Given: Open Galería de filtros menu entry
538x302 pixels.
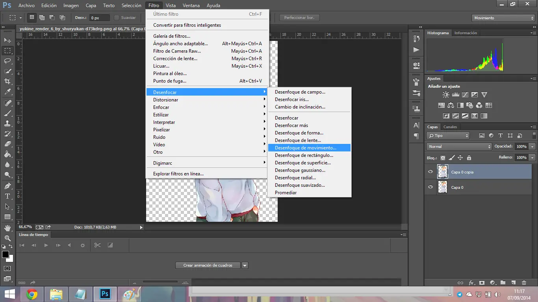Looking at the screenshot, I should coord(207,36).
